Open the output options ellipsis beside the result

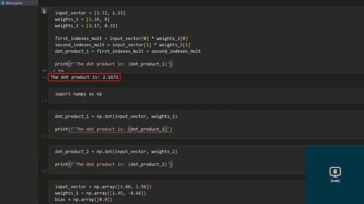tap(44, 78)
